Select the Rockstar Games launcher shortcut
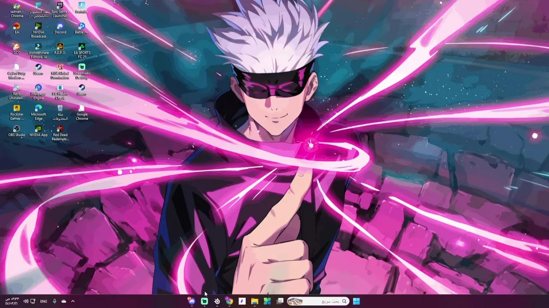 [17, 113]
